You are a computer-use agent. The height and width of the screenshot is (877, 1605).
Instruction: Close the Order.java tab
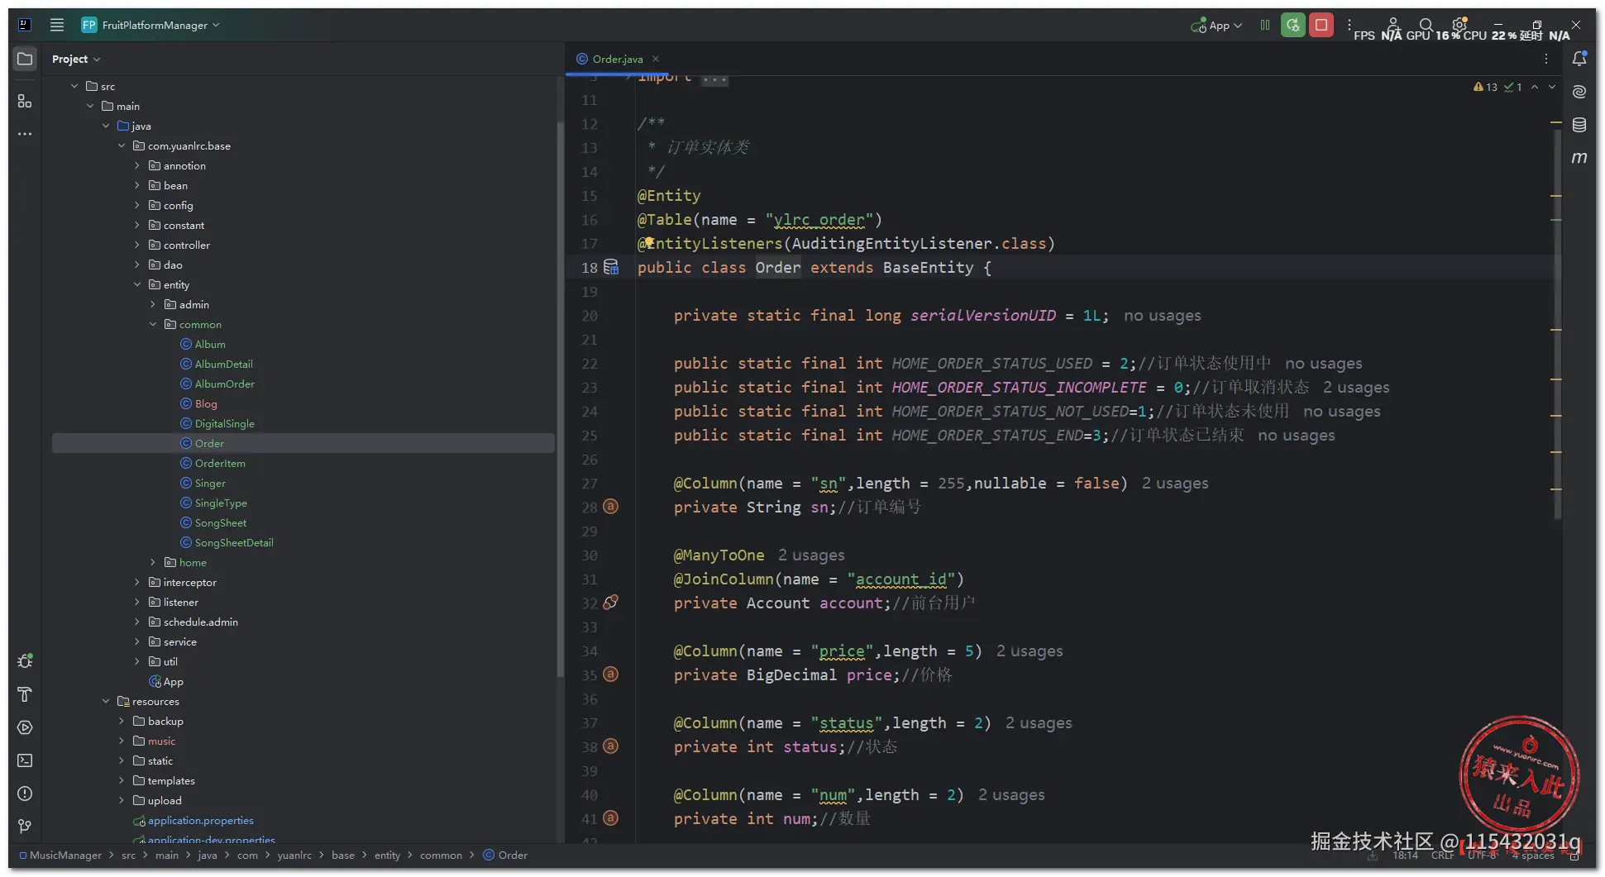(656, 59)
